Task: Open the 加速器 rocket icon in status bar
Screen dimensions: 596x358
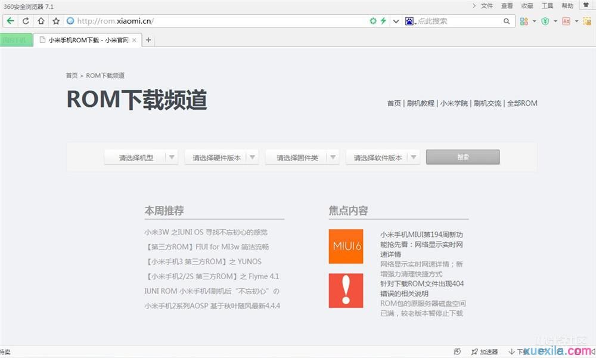Action: (x=474, y=352)
